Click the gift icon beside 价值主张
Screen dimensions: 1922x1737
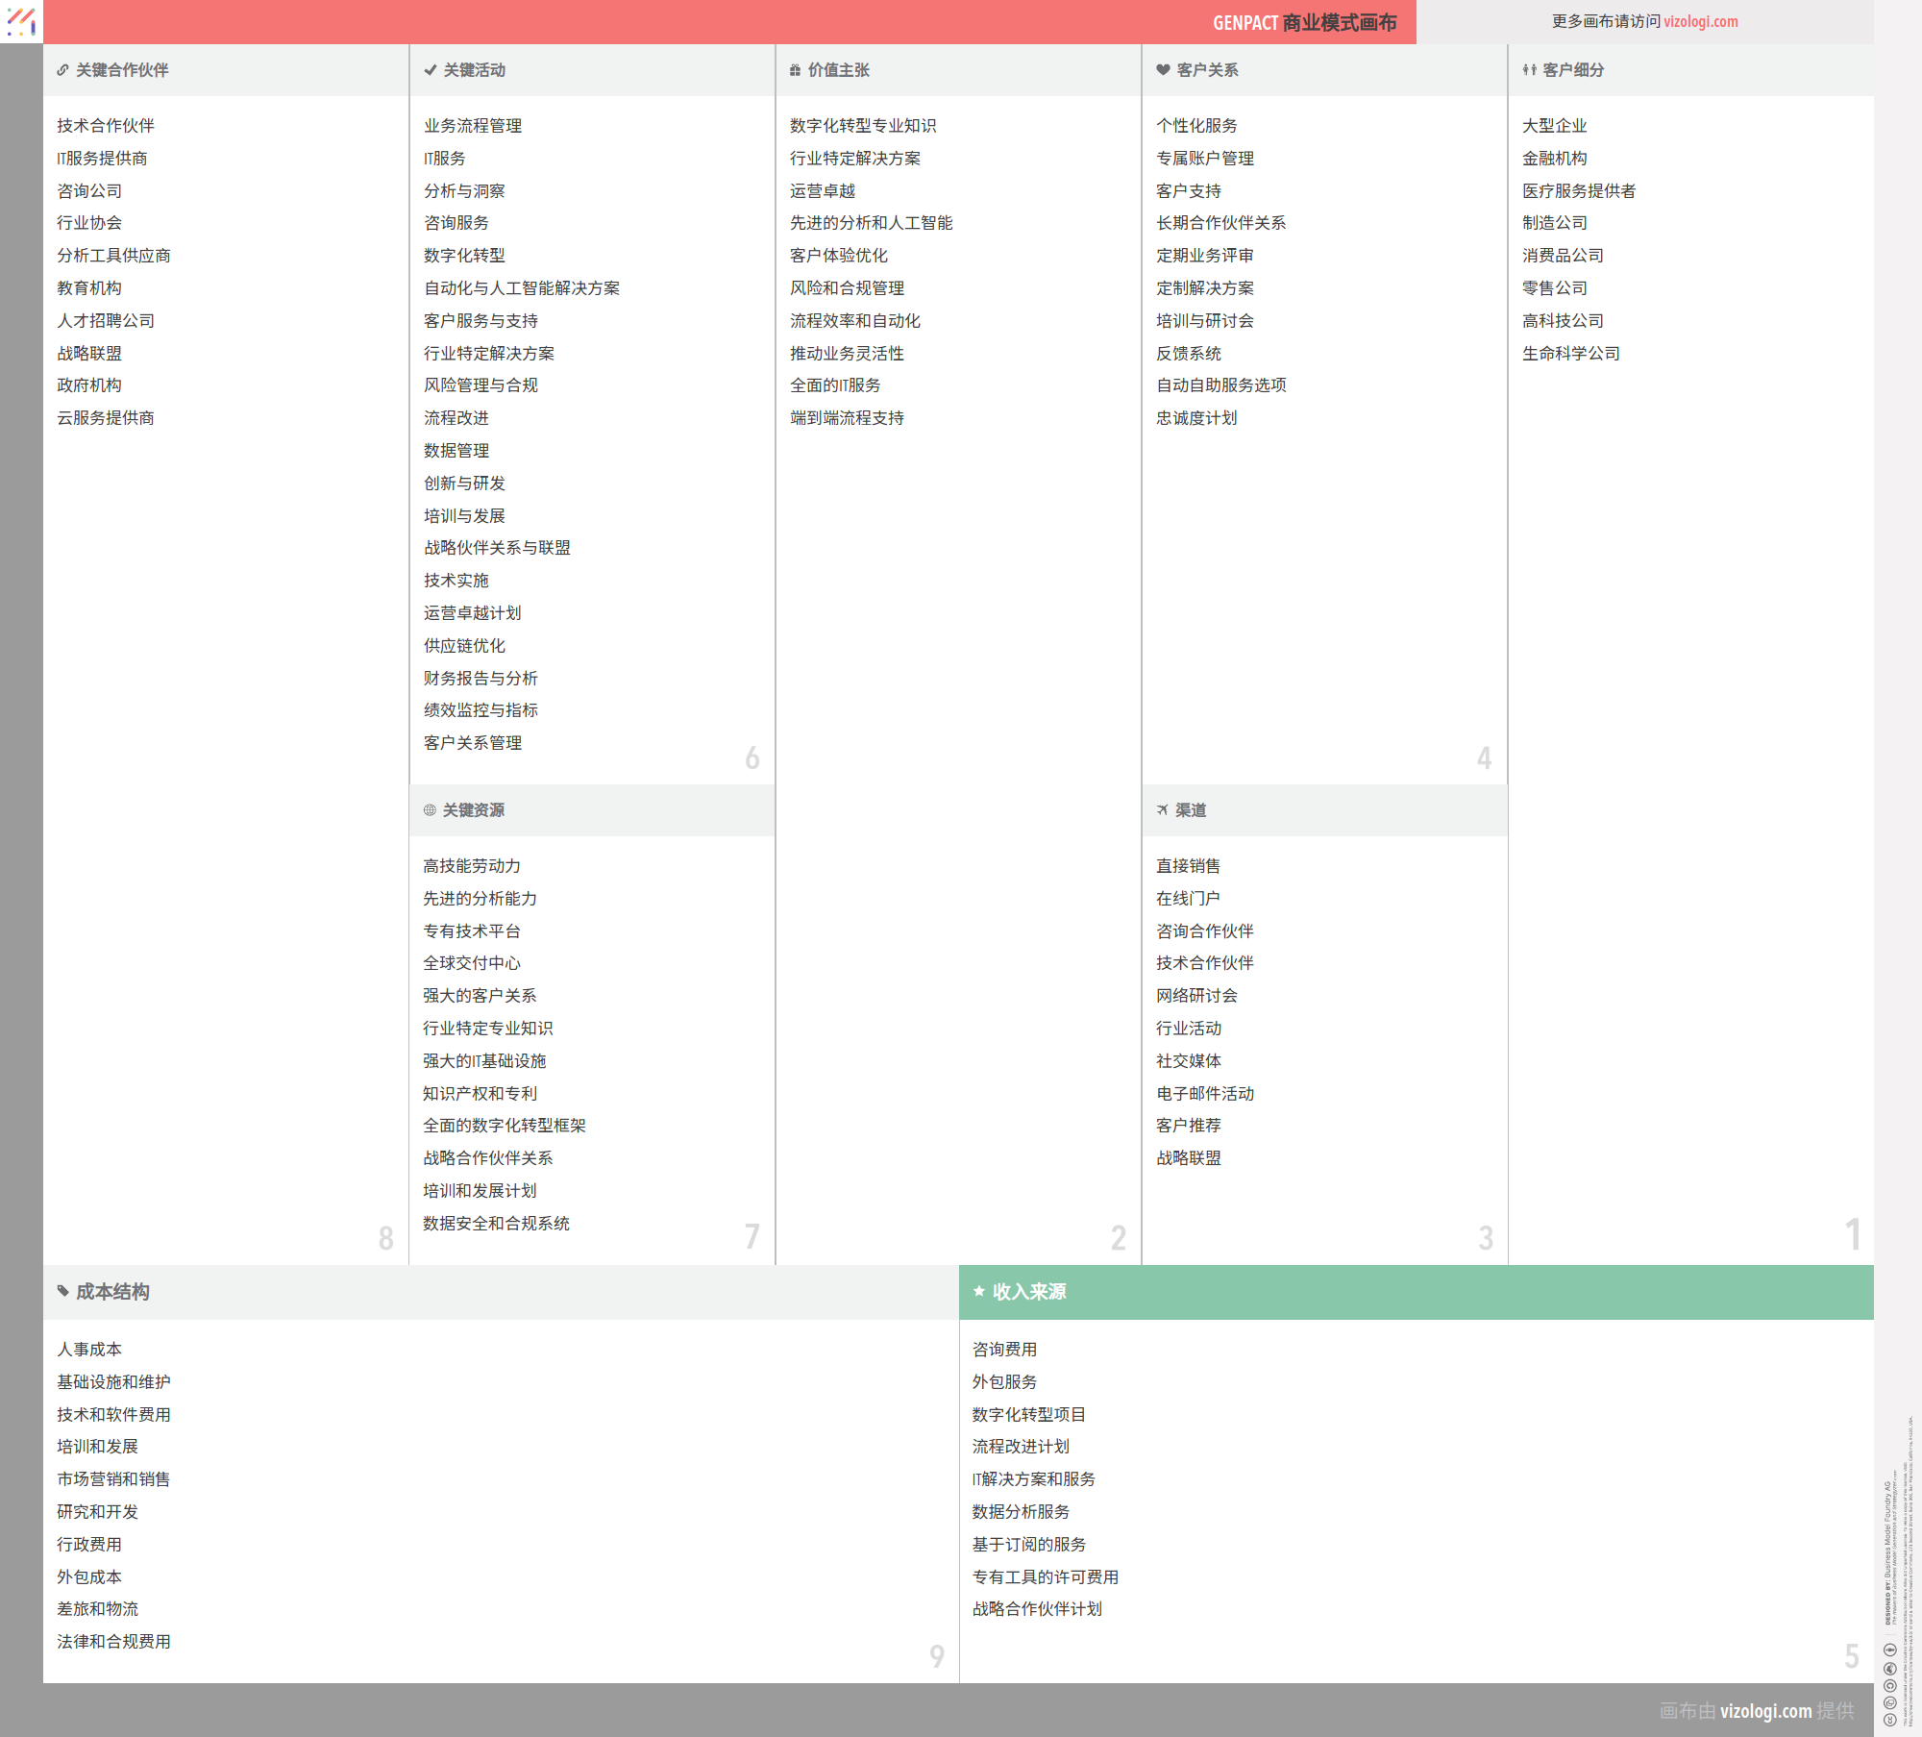click(795, 70)
